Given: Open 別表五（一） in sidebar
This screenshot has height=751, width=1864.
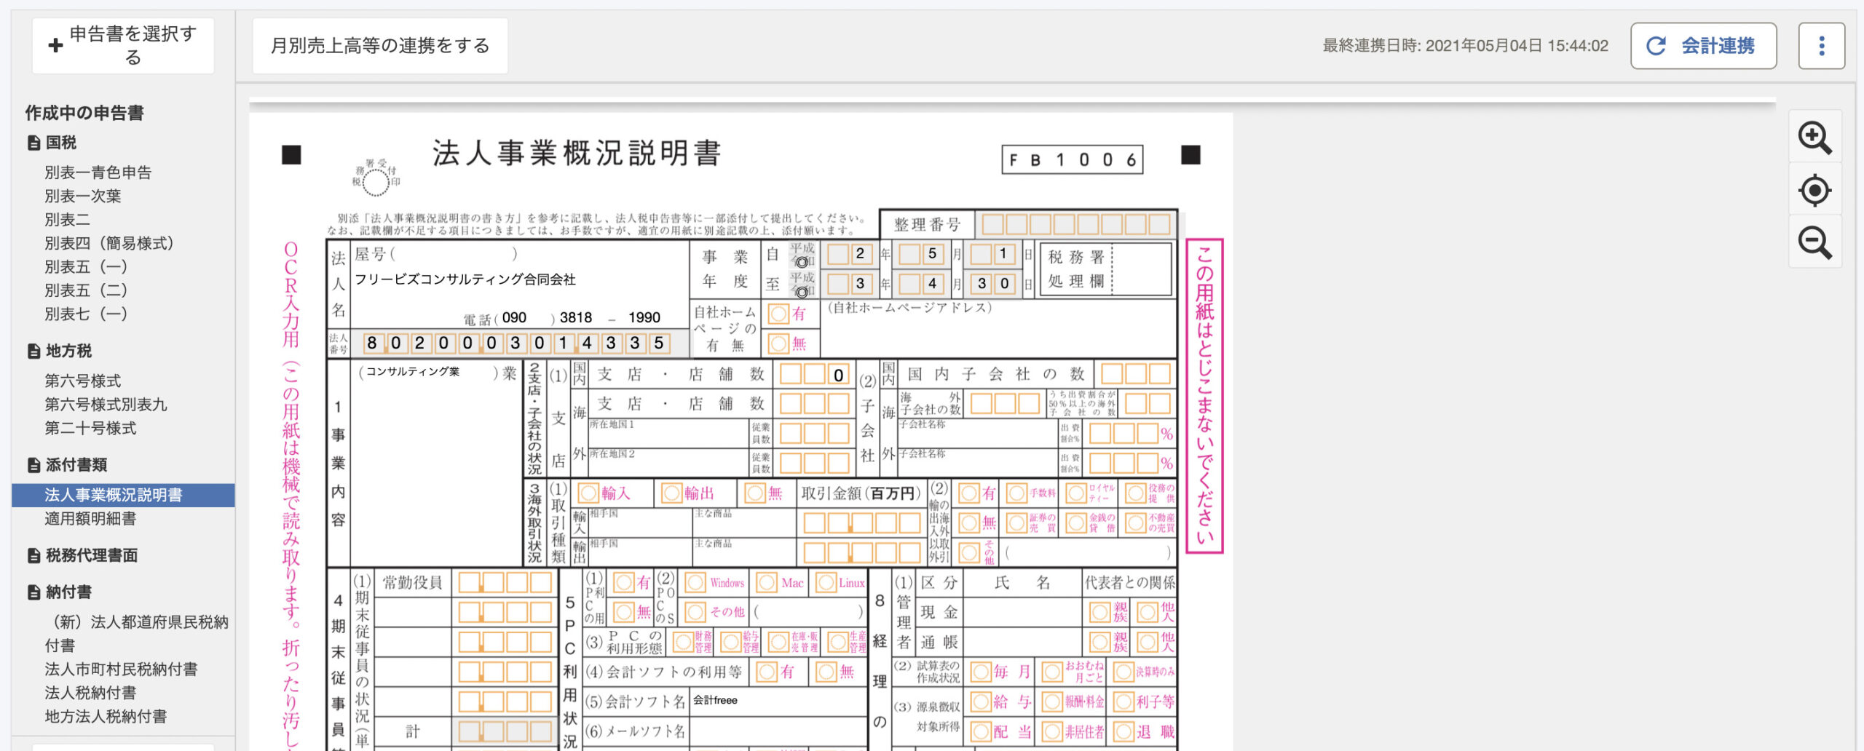Looking at the screenshot, I should (x=86, y=266).
